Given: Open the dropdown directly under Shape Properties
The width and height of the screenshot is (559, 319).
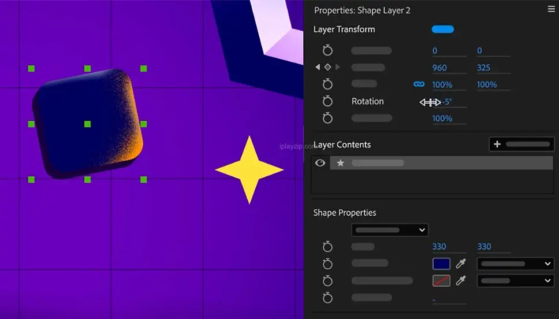Looking at the screenshot, I should pyautogui.click(x=390, y=230).
